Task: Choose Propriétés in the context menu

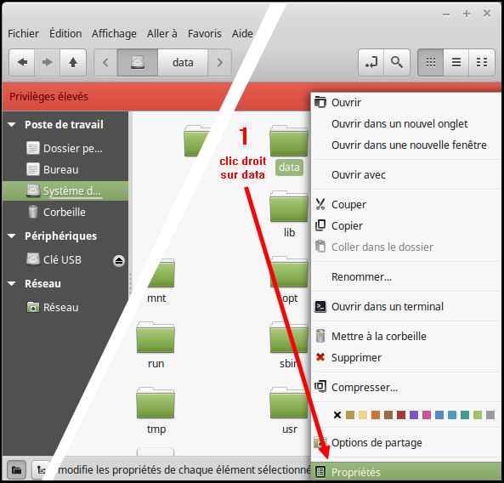Action: (406, 472)
